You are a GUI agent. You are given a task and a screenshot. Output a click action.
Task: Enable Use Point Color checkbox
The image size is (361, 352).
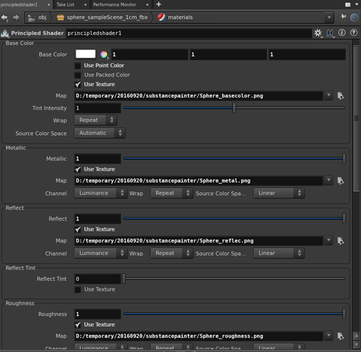click(x=78, y=66)
